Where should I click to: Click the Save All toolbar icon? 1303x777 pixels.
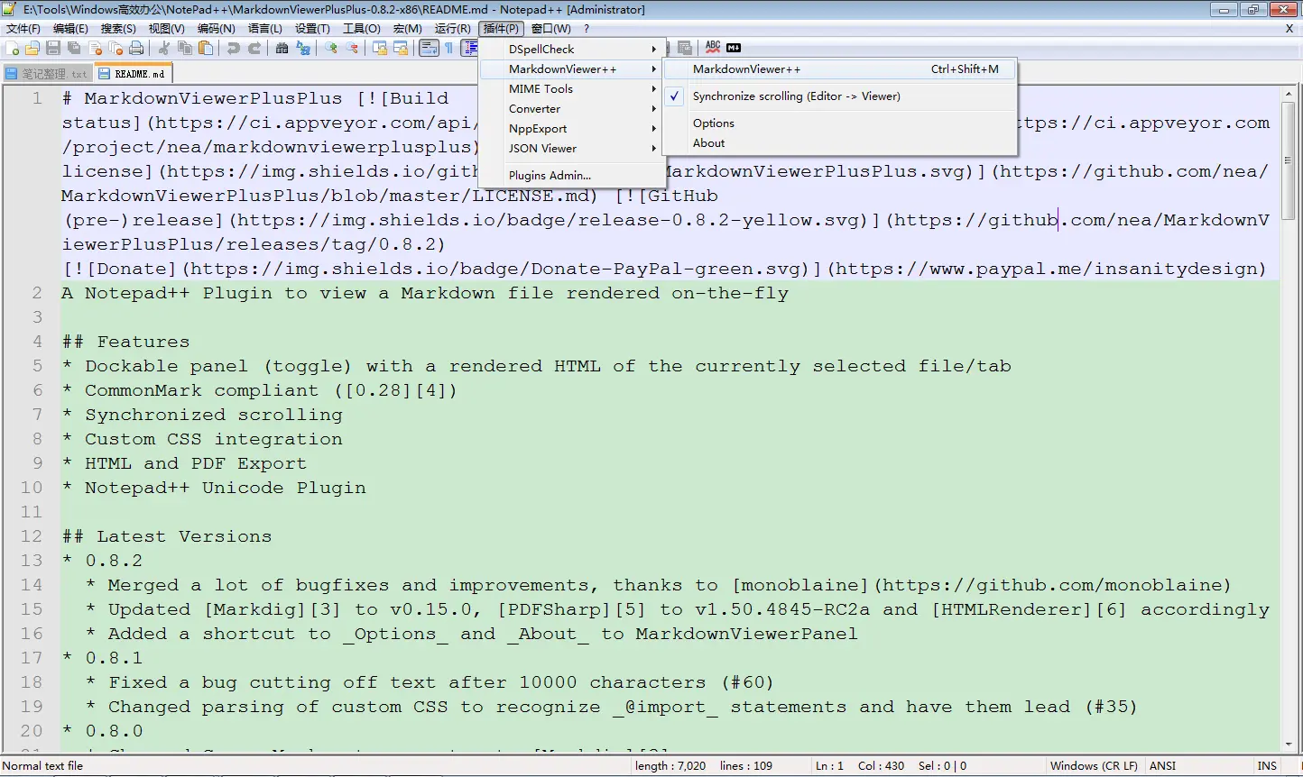(74, 48)
